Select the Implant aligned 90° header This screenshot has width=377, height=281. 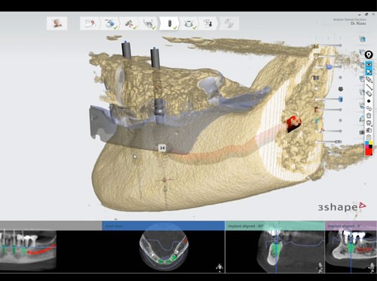click(275, 226)
